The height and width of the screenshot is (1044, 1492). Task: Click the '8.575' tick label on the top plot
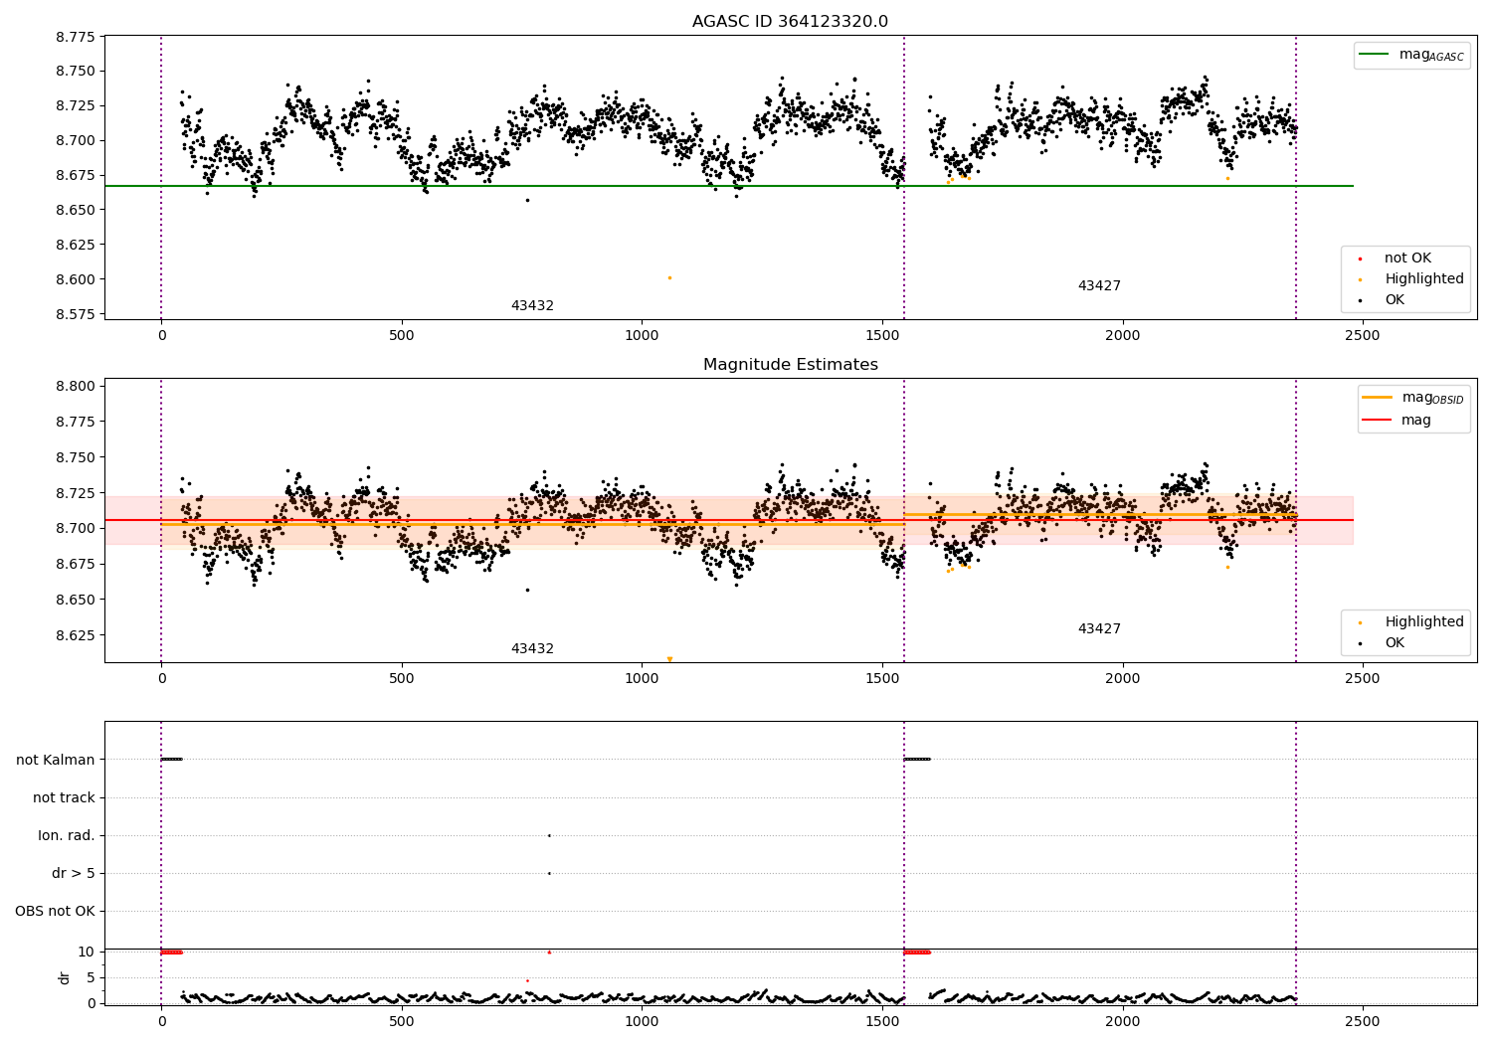pyautogui.click(x=76, y=314)
